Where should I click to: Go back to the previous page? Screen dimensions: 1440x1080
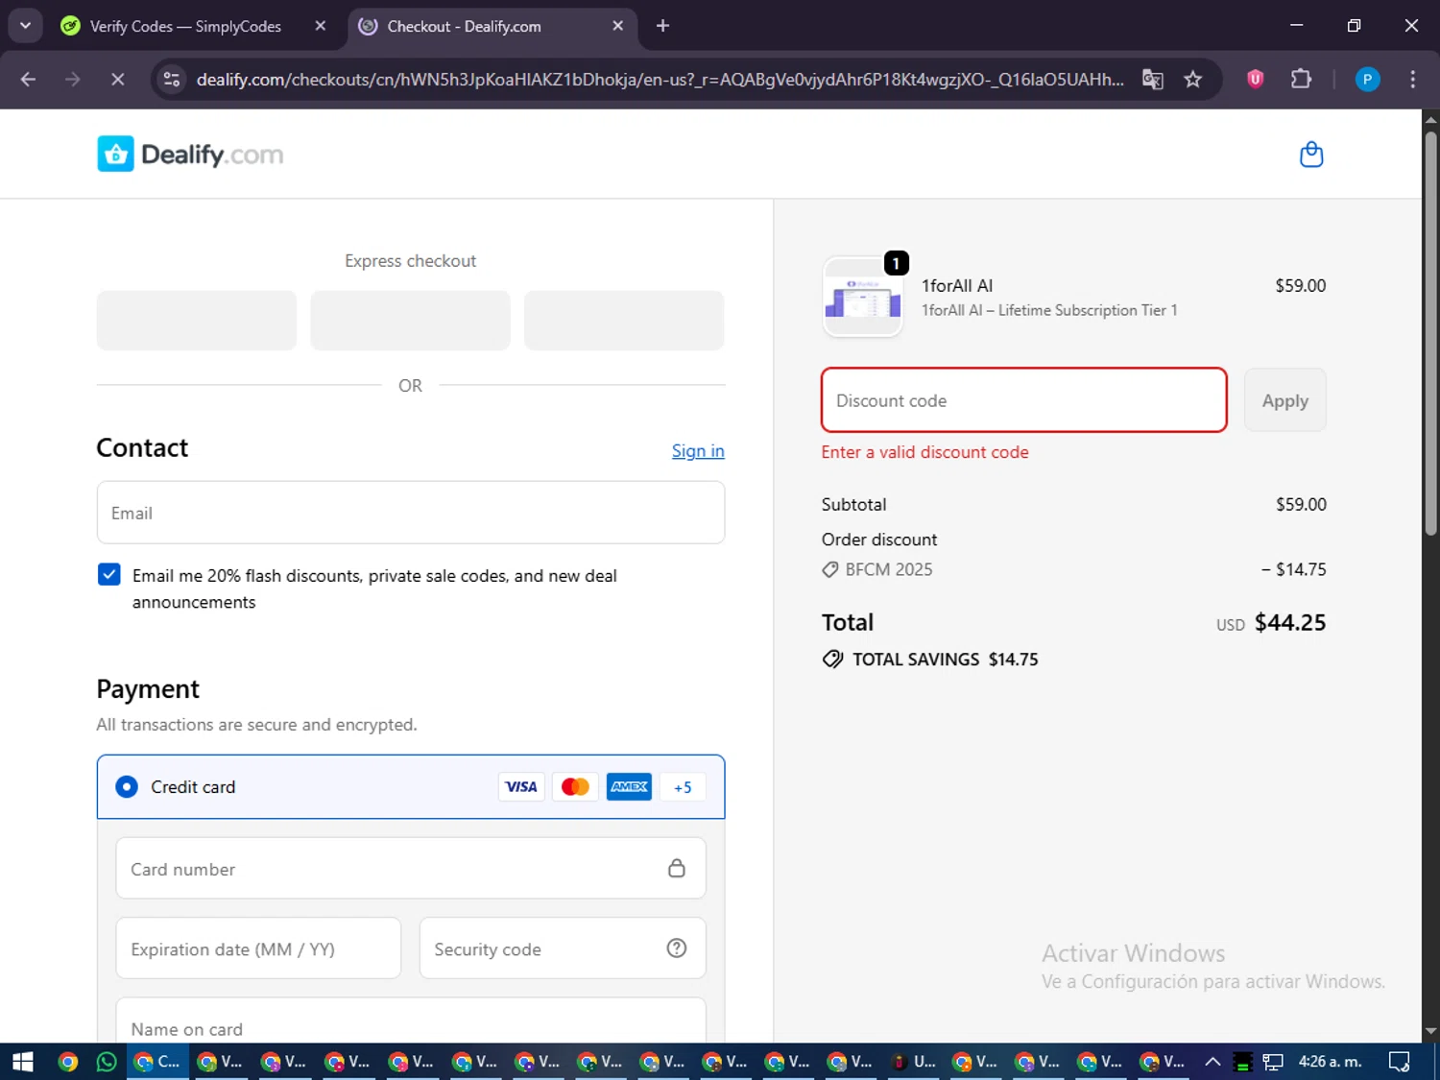tap(28, 80)
